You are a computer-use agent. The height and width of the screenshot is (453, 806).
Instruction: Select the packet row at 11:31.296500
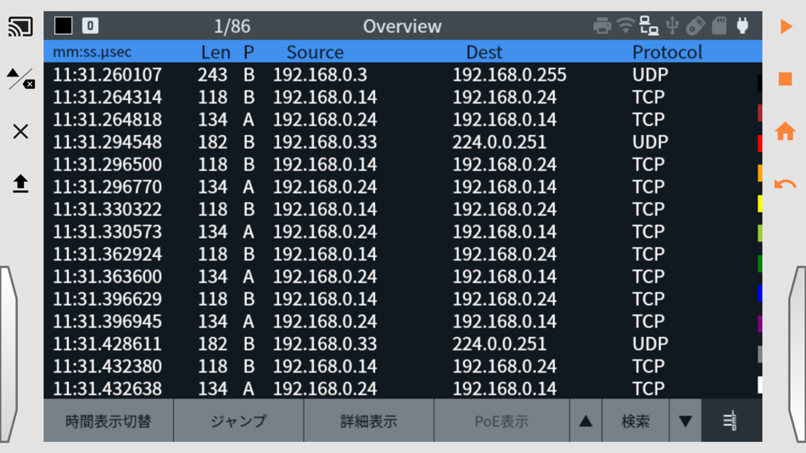[401, 165]
